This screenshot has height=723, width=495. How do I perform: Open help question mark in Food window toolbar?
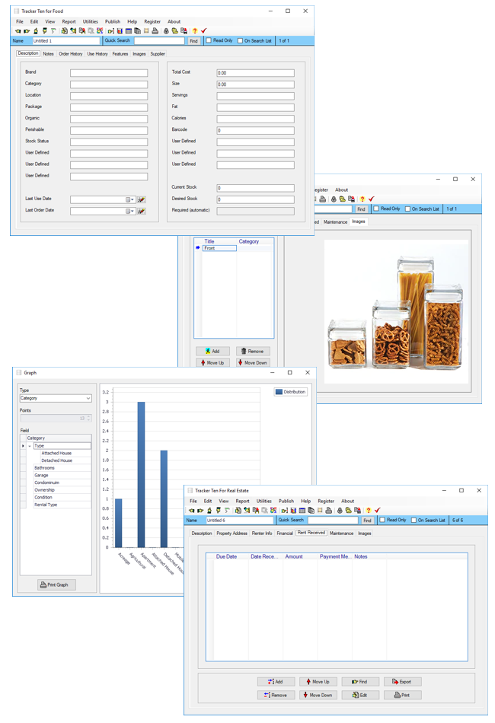point(195,31)
